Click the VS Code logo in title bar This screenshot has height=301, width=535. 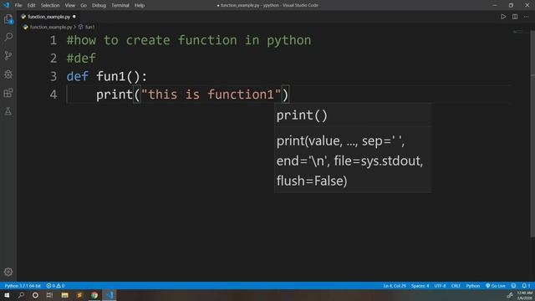pyautogui.click(x=6, y=5)
